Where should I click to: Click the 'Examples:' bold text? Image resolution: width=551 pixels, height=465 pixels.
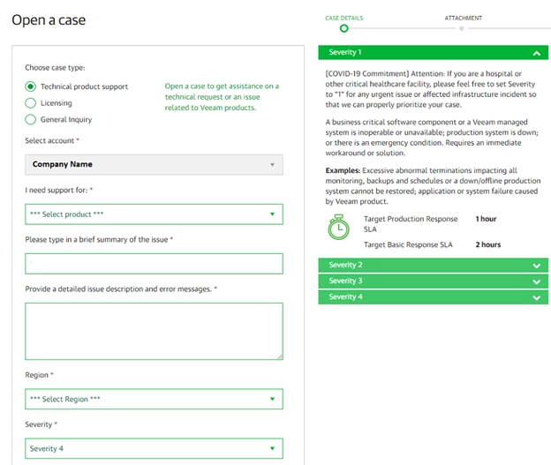pyautogui.click(x=343, y=170)
